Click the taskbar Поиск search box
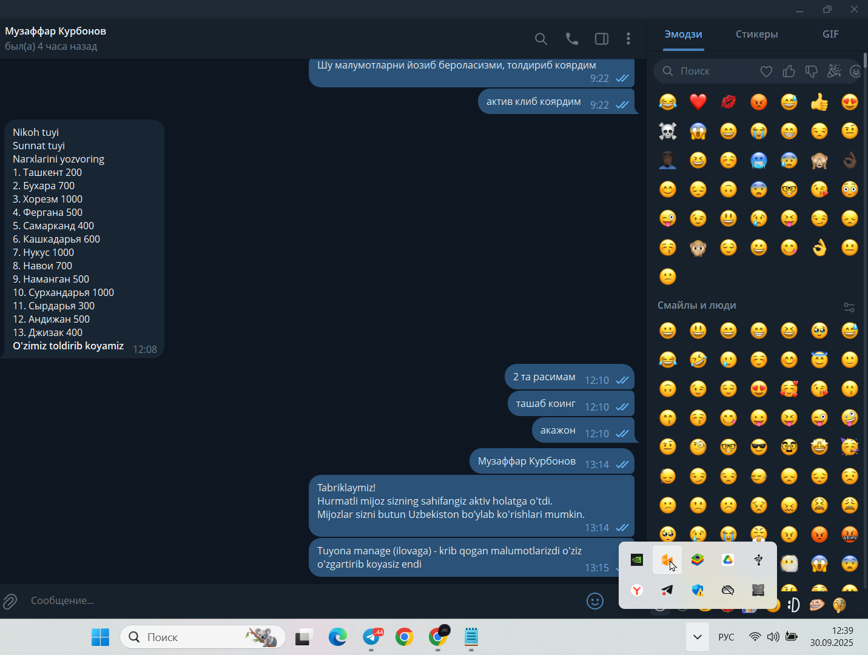Screen dimensions: 868x655 [203, 637]
